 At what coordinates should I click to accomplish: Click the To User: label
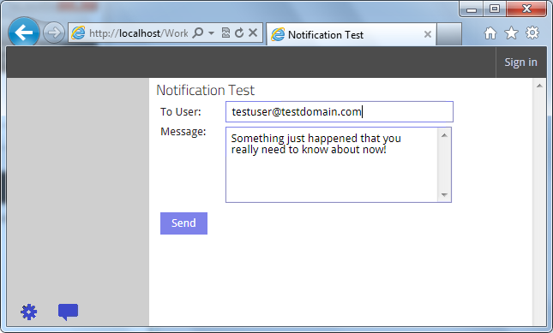(x=181, y=112)
